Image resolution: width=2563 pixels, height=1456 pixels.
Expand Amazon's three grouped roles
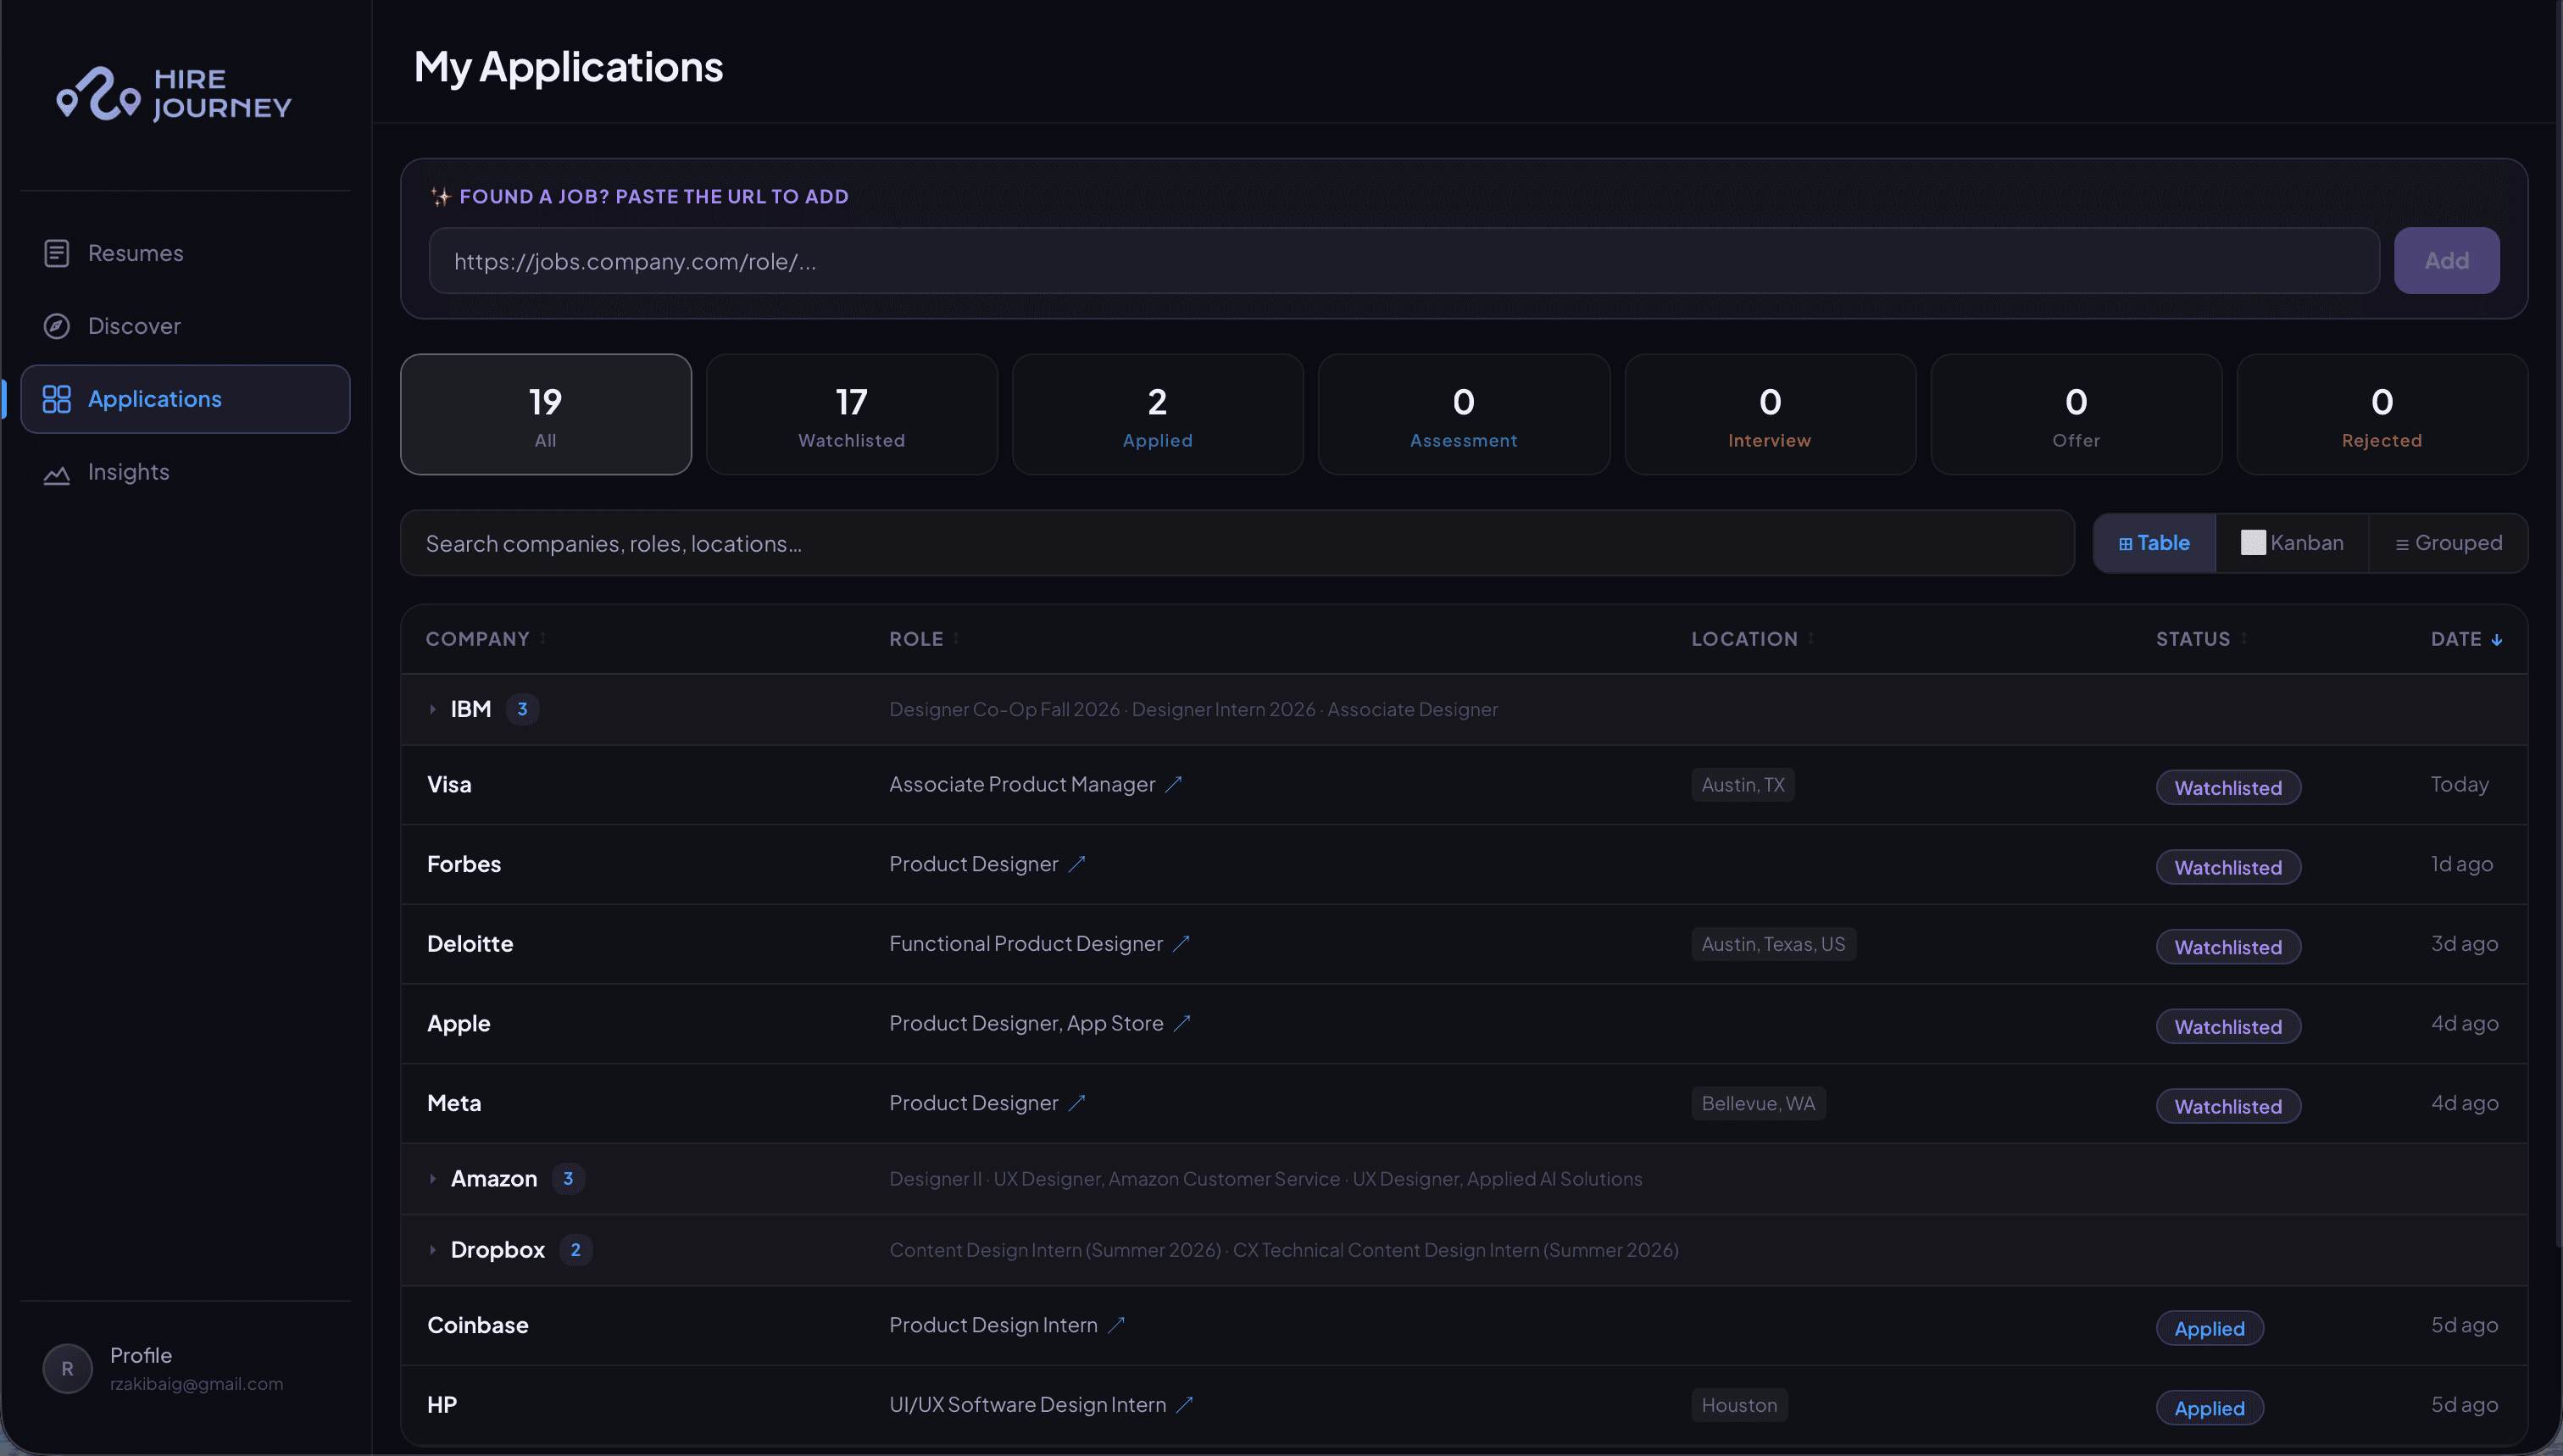pos(433,1178)
